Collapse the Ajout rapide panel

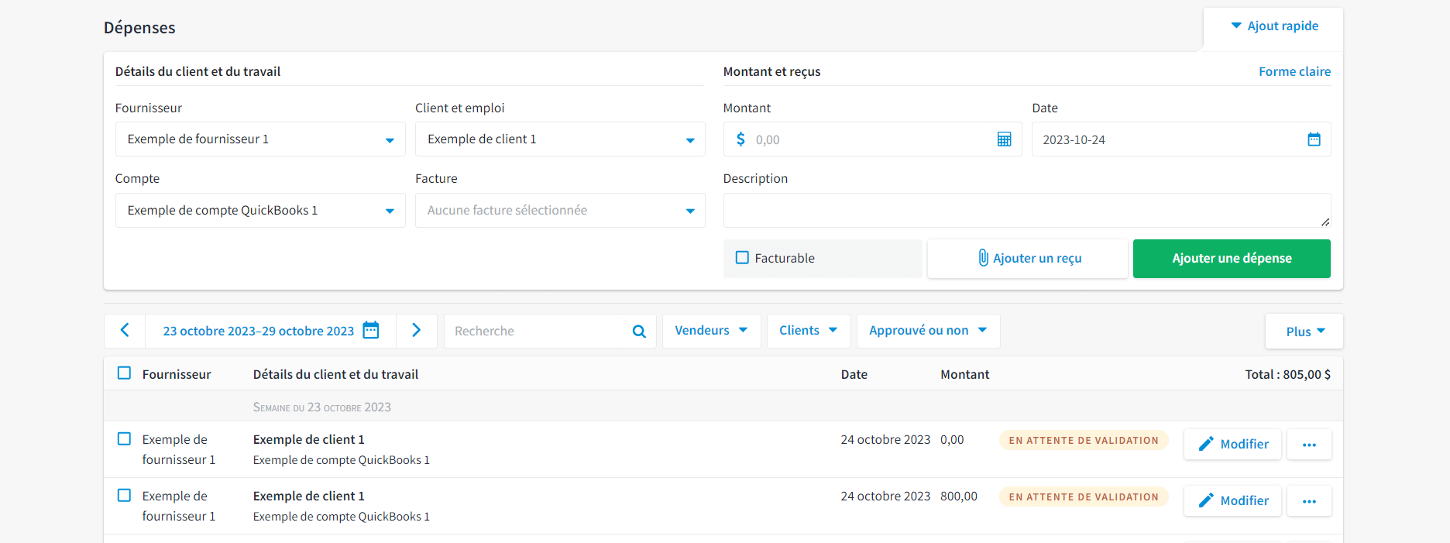(1274, 26)
